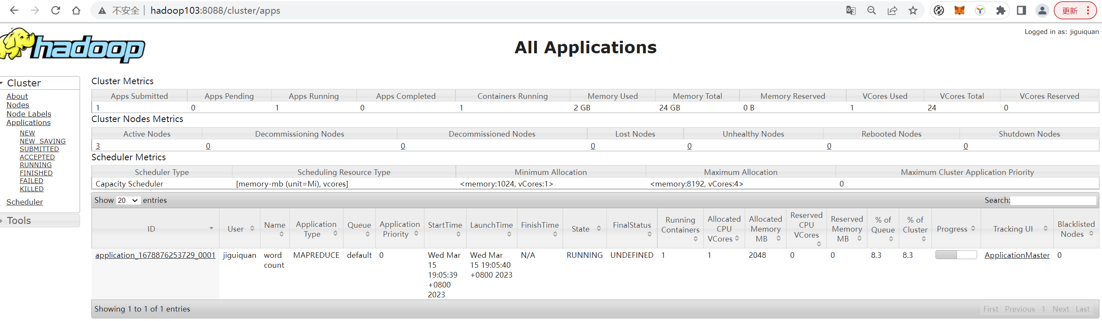Filter applications by KILLED state
This screenshot has width=1102, height=321.
click(x=32, y=189)
